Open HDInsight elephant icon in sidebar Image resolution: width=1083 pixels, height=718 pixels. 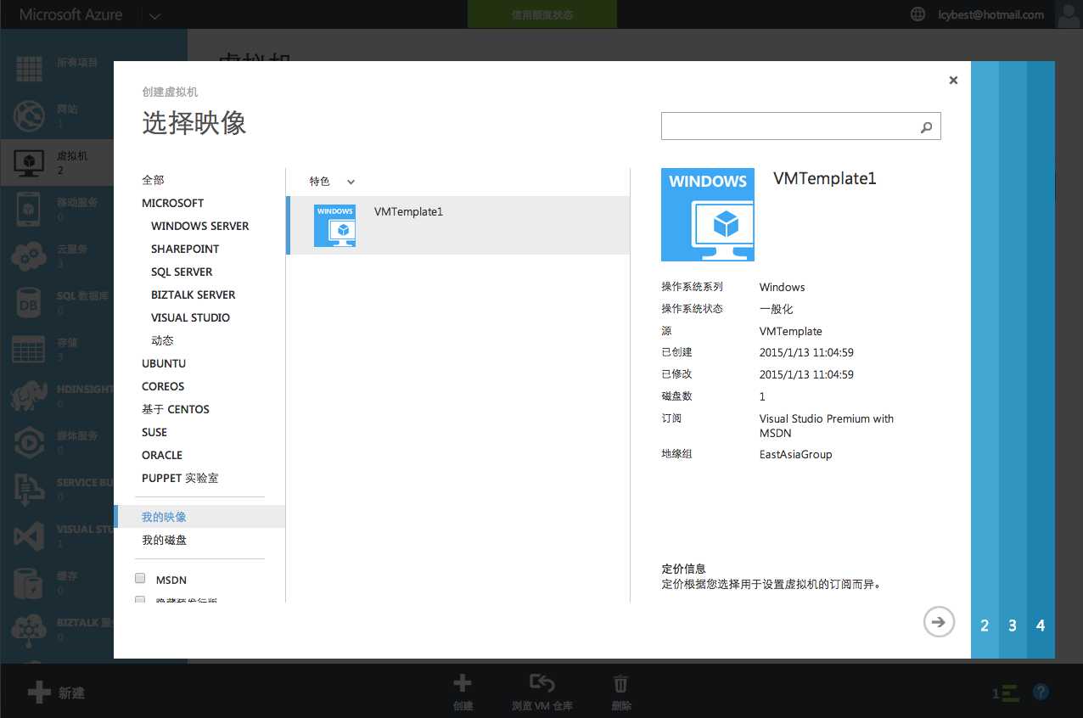coord(30,395)
